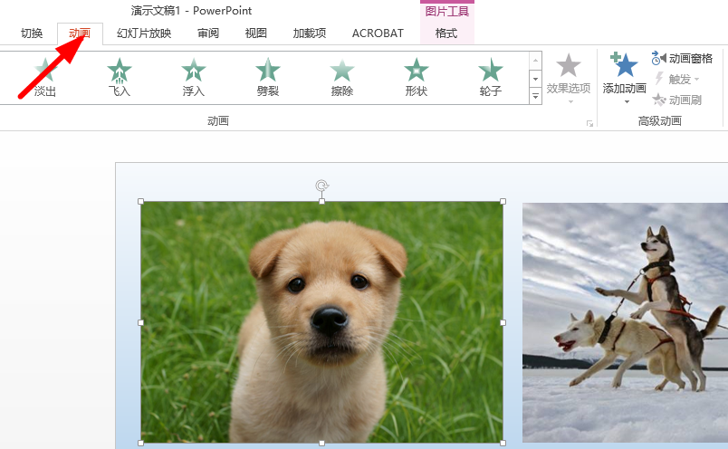
Task: Open the 动画 group dialog launcher
Action: pos(589,123)
